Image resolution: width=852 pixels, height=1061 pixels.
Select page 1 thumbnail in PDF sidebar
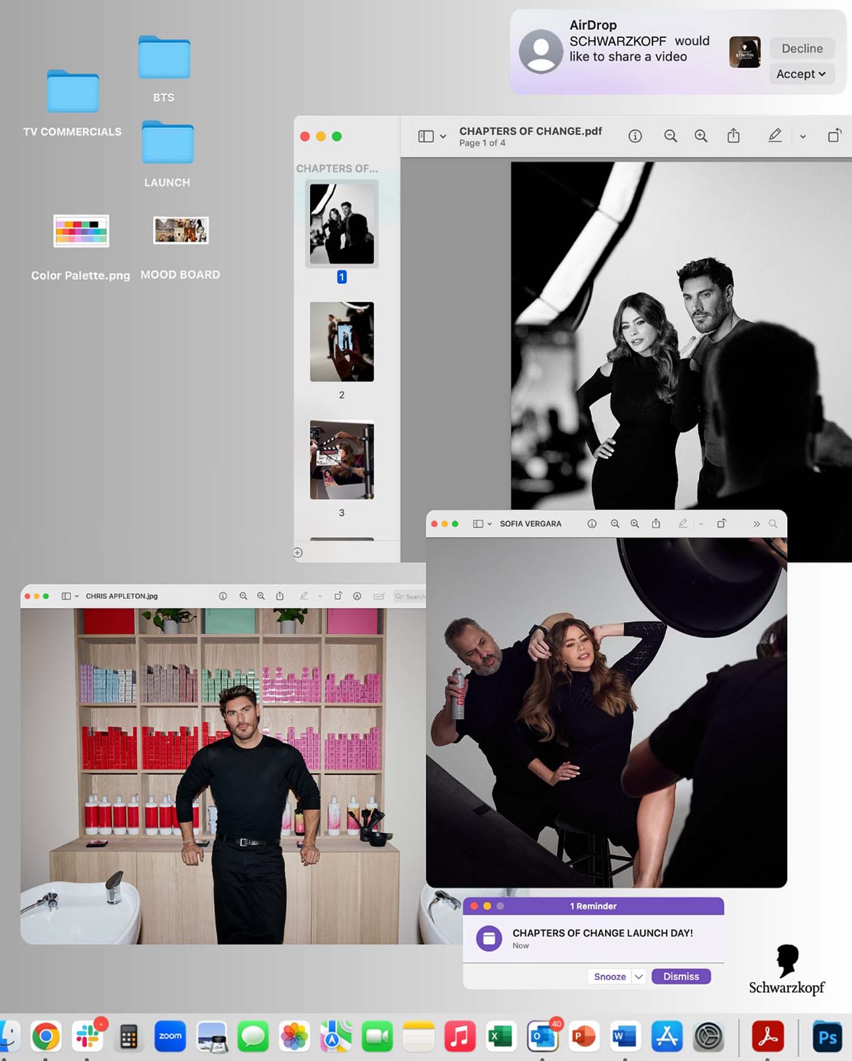click(x=342, y=224)
